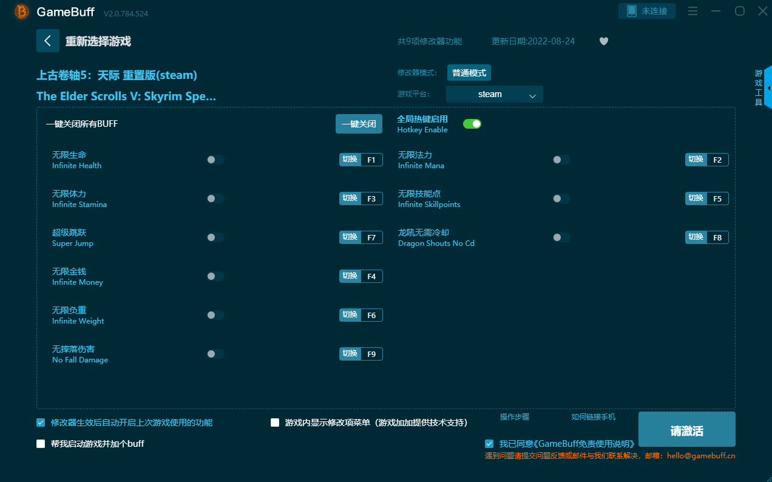The height and width of the screenshot is (482, 772).
Task: Check in-game display modifier menu checkbox
Action: pos(275,423)
